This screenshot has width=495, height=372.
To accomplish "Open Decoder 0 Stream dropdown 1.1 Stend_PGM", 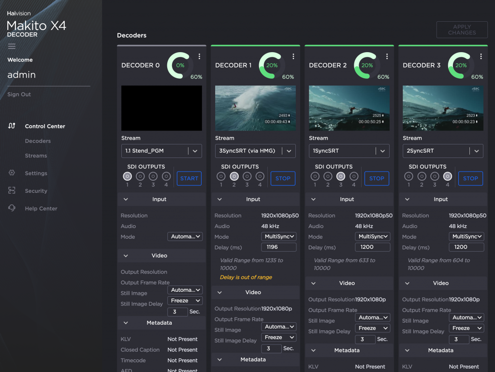I will point(161,151).
